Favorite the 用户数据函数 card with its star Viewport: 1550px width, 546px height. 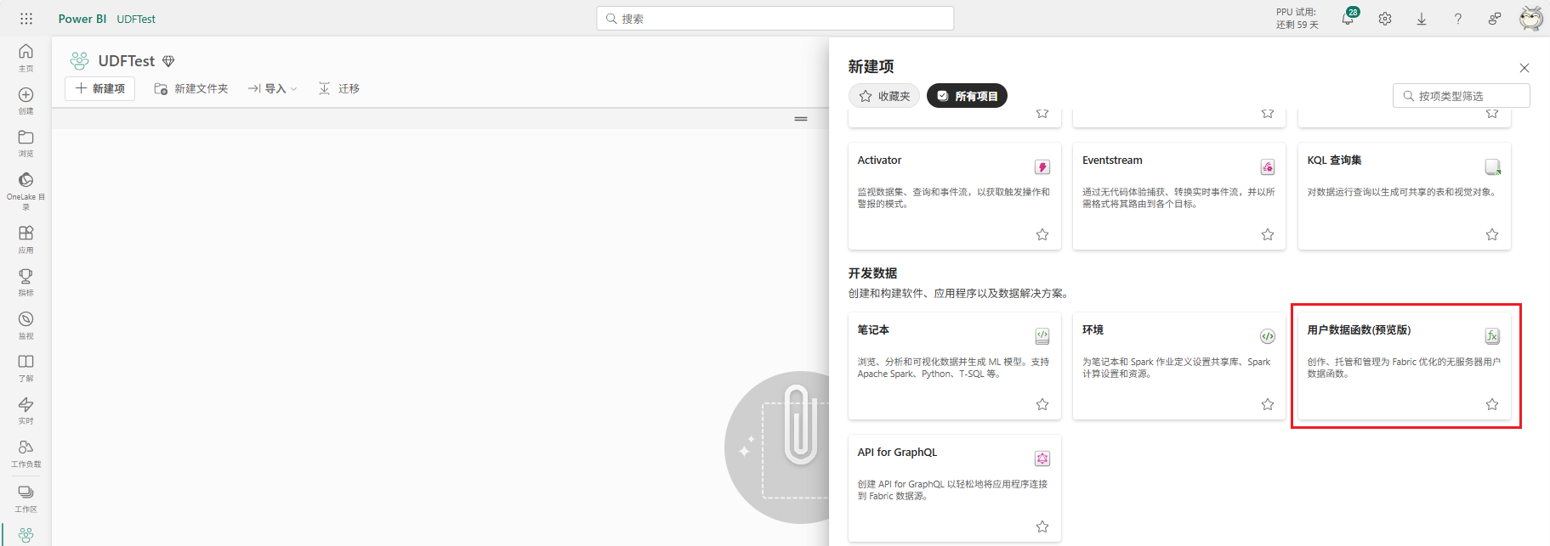point(1492,404)
